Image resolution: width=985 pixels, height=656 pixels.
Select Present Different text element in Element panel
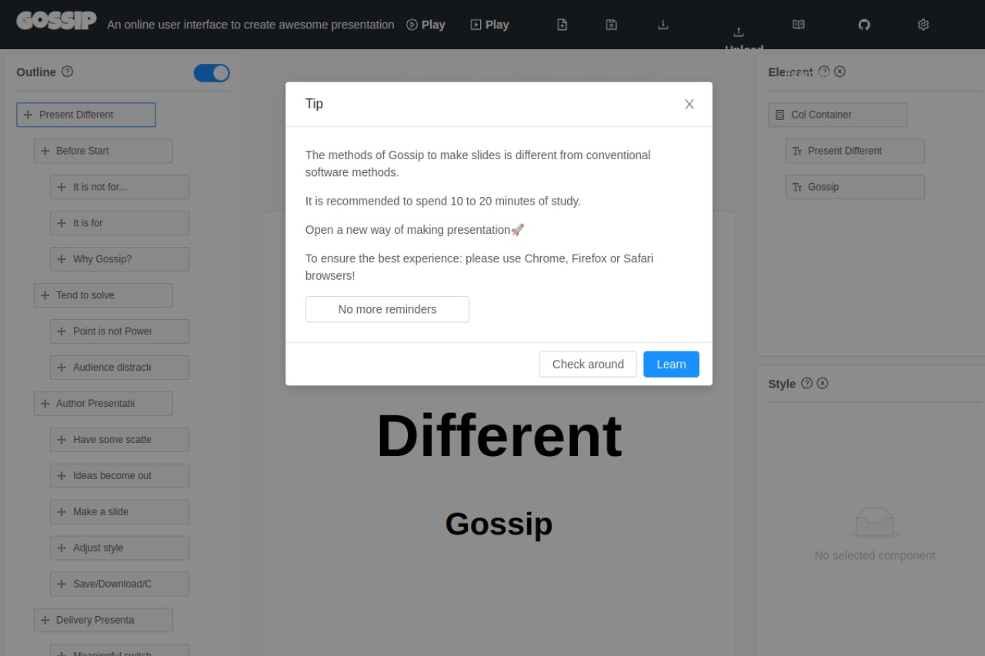pyautogui.click(x=855, y=151)
